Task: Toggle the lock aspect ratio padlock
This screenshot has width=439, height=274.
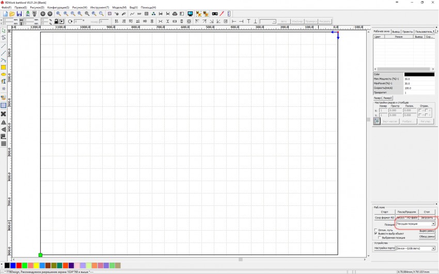Action: tap(56, 21)
